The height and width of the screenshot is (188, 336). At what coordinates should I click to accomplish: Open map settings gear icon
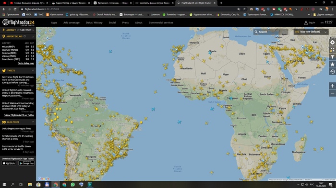[x=332, y=43]
